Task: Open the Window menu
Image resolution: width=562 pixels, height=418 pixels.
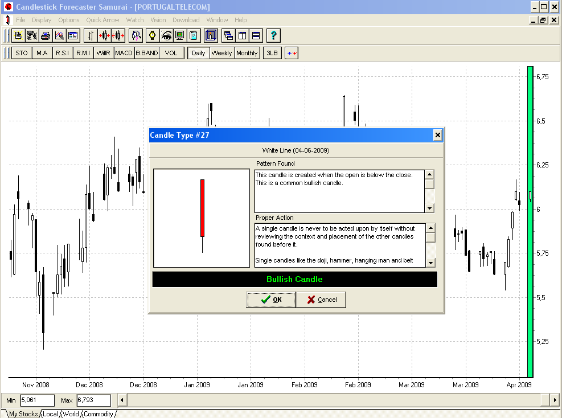Action: [217, 20]
